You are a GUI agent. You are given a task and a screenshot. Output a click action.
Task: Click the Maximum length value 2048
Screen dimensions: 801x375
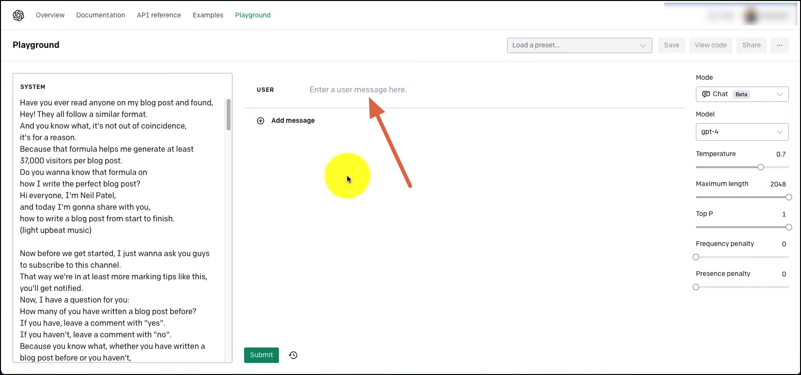pyautogui.click(x=778, y=185)
